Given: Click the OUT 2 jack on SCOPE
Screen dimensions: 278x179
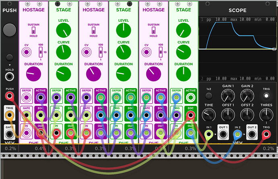Looking at the screenshot, I should tap(252, 134).
